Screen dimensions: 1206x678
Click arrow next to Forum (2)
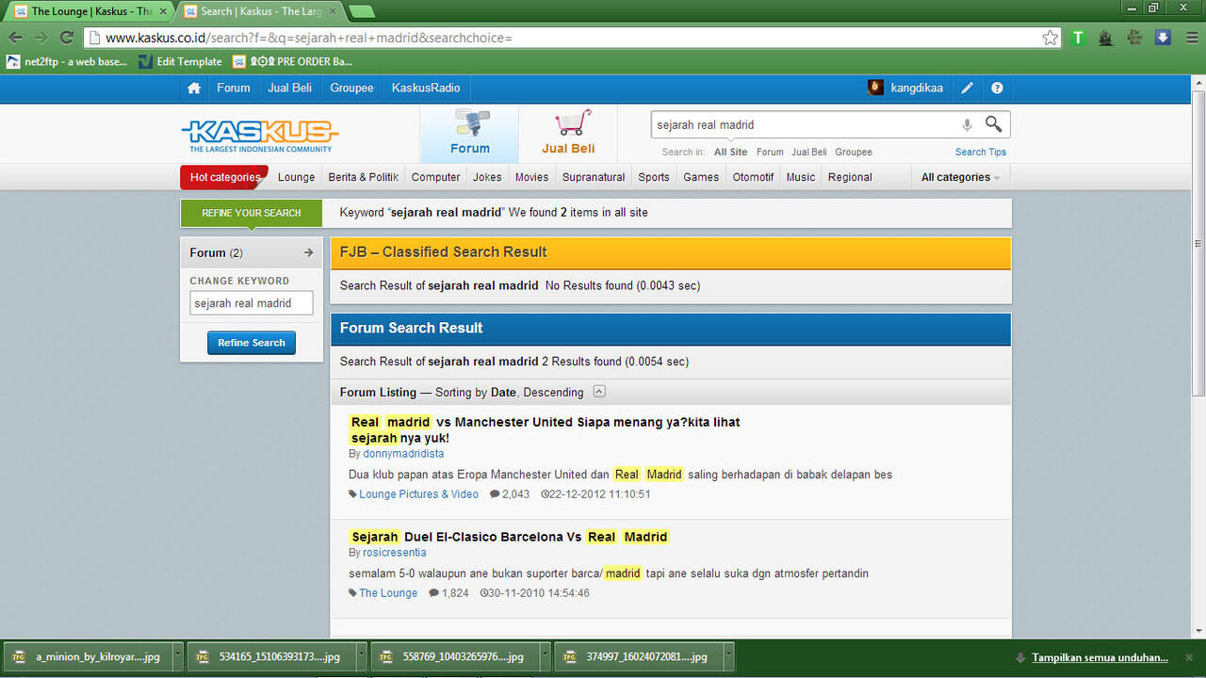(x=308, y=252)
